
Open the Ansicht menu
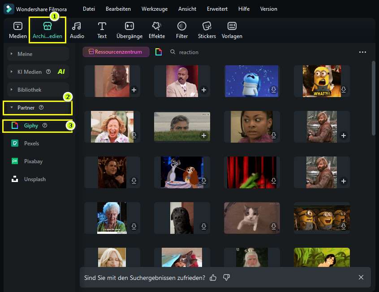pos(187,9)
